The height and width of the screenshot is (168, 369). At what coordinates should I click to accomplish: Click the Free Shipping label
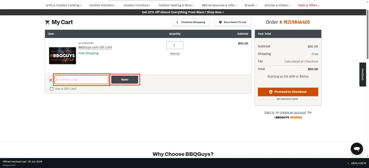[x=88, y=53]
